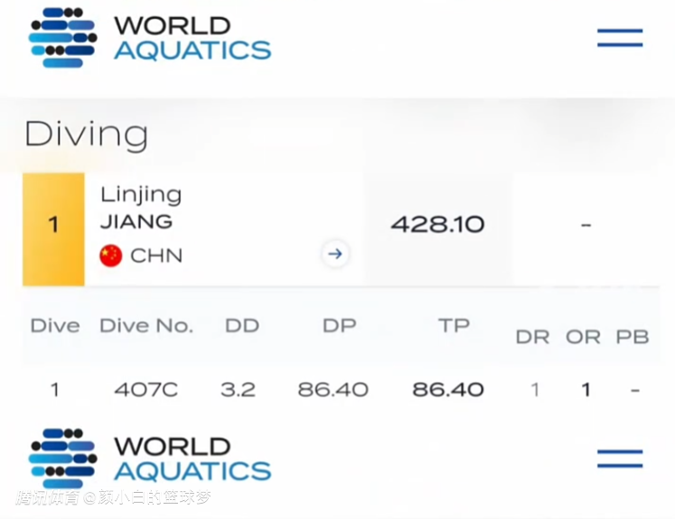
Task: Click the CHN country code
Action: point(156,255)
